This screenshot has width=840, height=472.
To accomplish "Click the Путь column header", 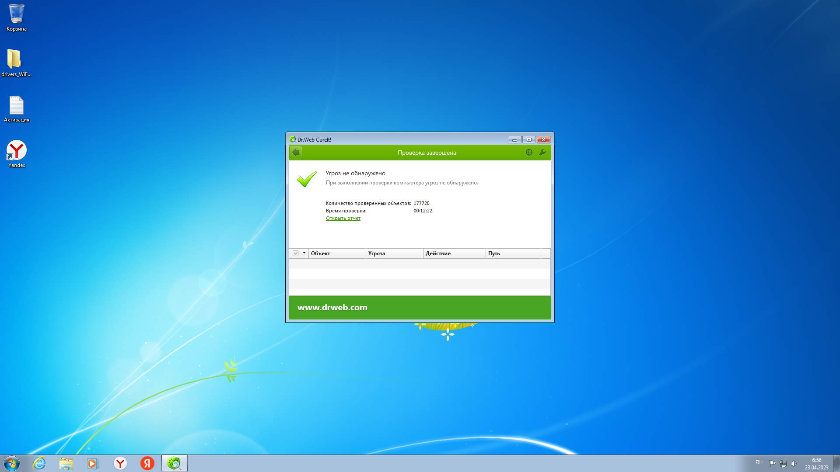I will (513, 253).
